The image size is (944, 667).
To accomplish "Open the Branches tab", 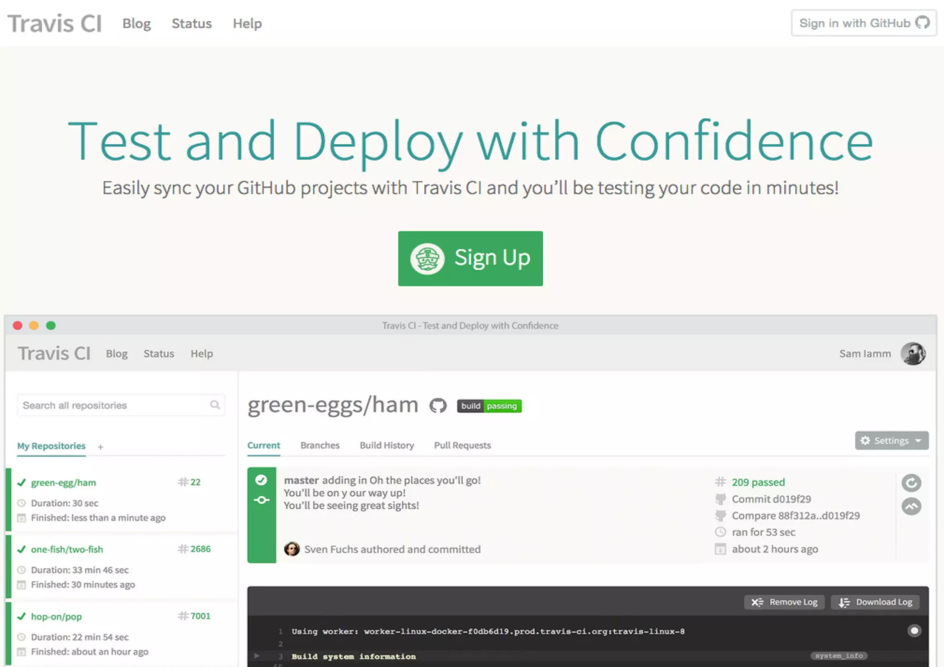I will 320,445.
